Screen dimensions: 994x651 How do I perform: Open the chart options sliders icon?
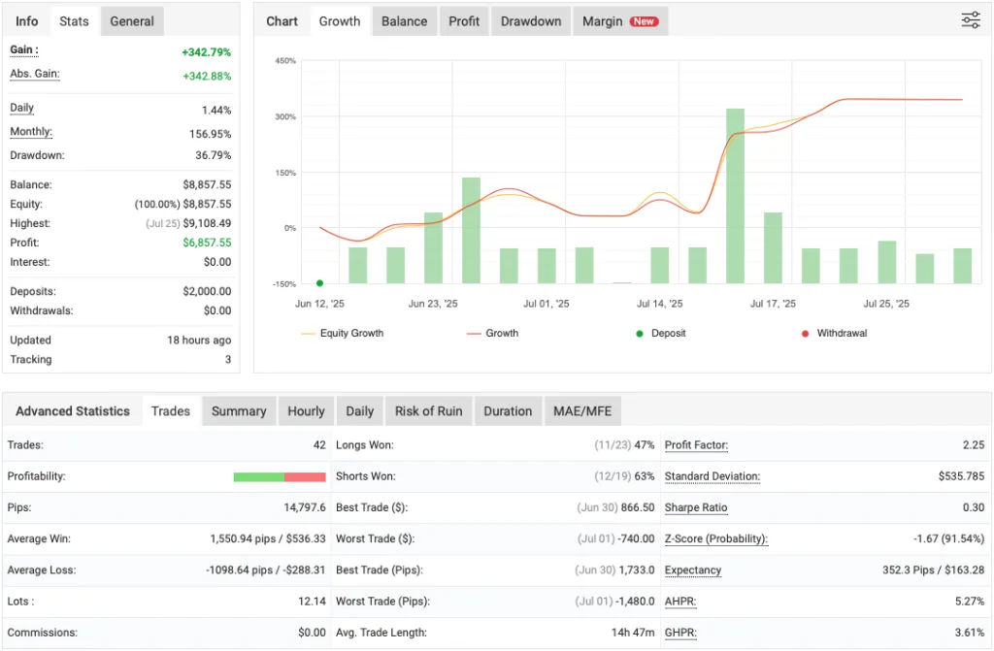coord(970,19)
